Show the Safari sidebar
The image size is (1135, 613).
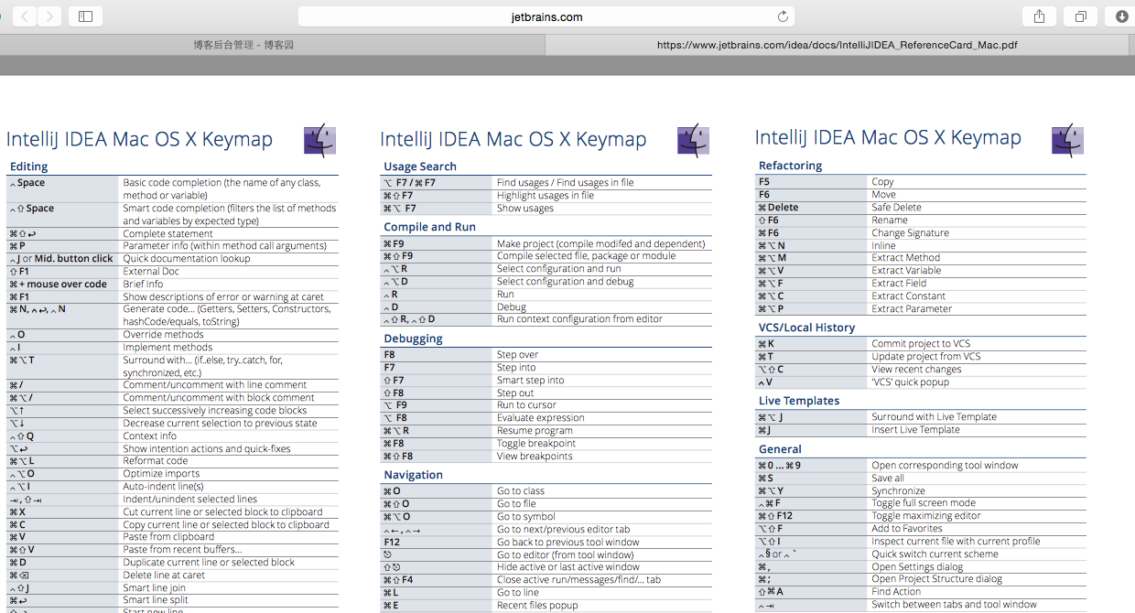(85, 16)
